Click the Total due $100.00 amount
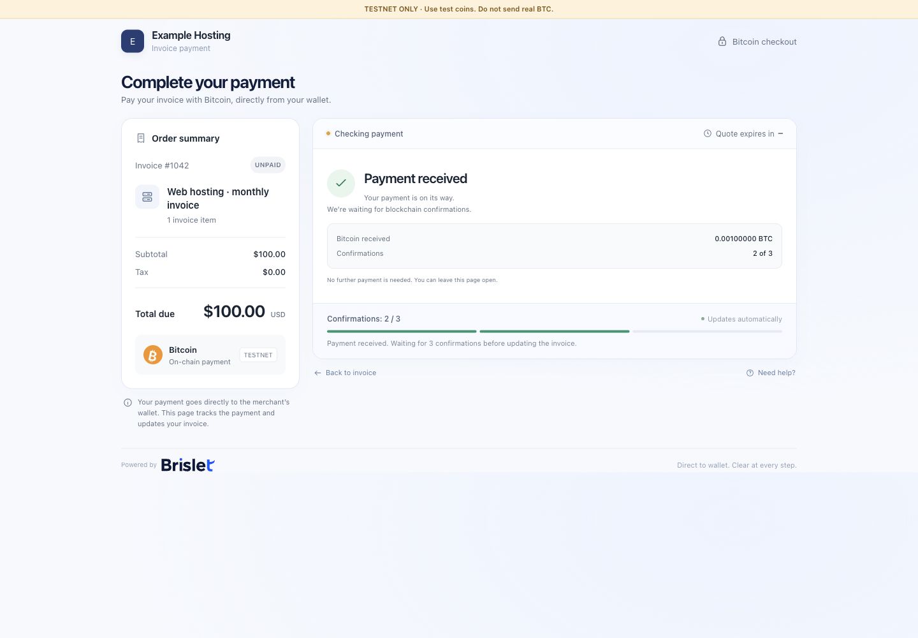This screenshot has height=638, width=918. (234, 311)
